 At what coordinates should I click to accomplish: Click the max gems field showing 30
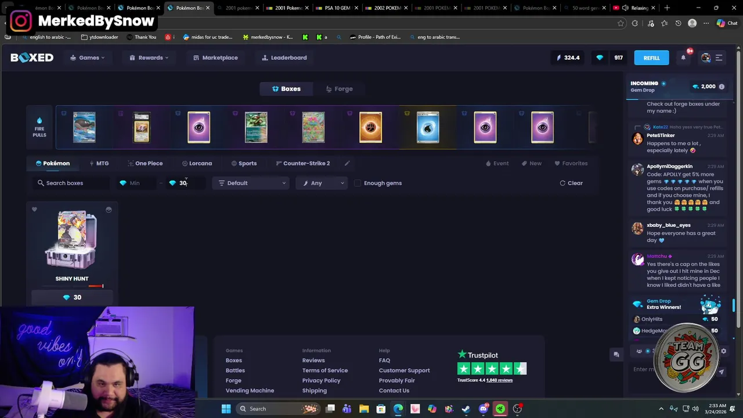186,183
